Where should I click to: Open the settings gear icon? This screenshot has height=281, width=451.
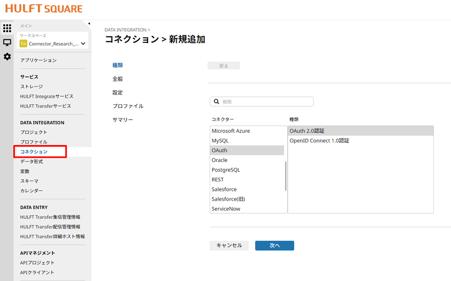pos(7,57)
